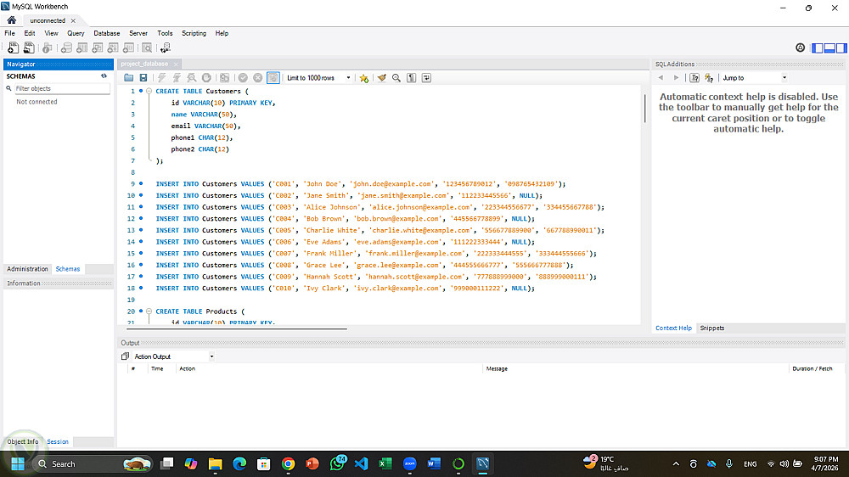Add query to favorites star icon
Screen dimensions: 849x477
364,77
